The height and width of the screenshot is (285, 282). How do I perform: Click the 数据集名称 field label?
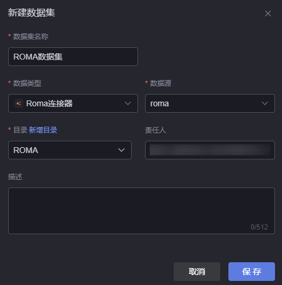31,37
